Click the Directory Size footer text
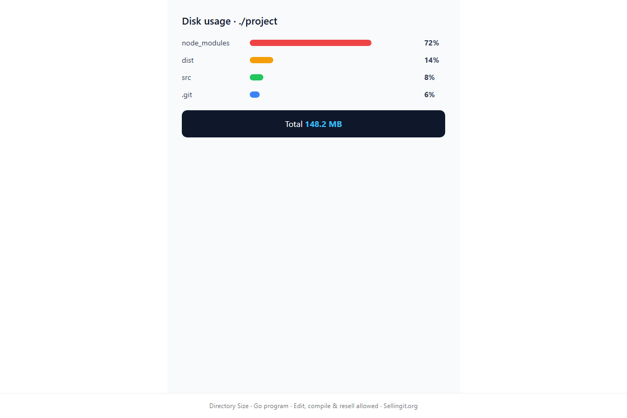Image resolution: width=627 pixels, height=418 pixels. point(229,406)
